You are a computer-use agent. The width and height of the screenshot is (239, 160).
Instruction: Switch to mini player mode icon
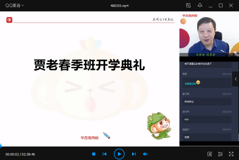click(188, 5)
